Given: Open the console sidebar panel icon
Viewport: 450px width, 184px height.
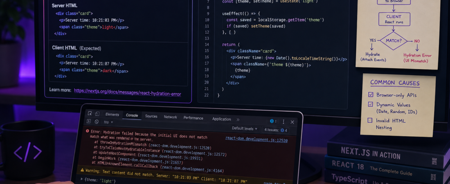Looking at the screenshot, I should [89, 121].
